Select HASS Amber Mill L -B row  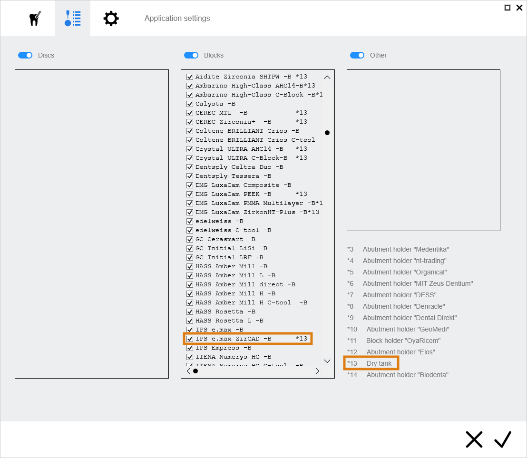click(235, 275)
